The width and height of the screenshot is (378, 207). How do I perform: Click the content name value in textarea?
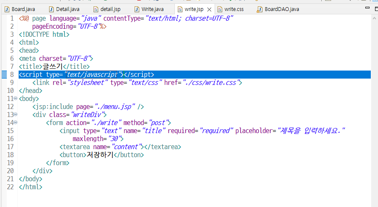pyautogui.click(x=127, y=147)
